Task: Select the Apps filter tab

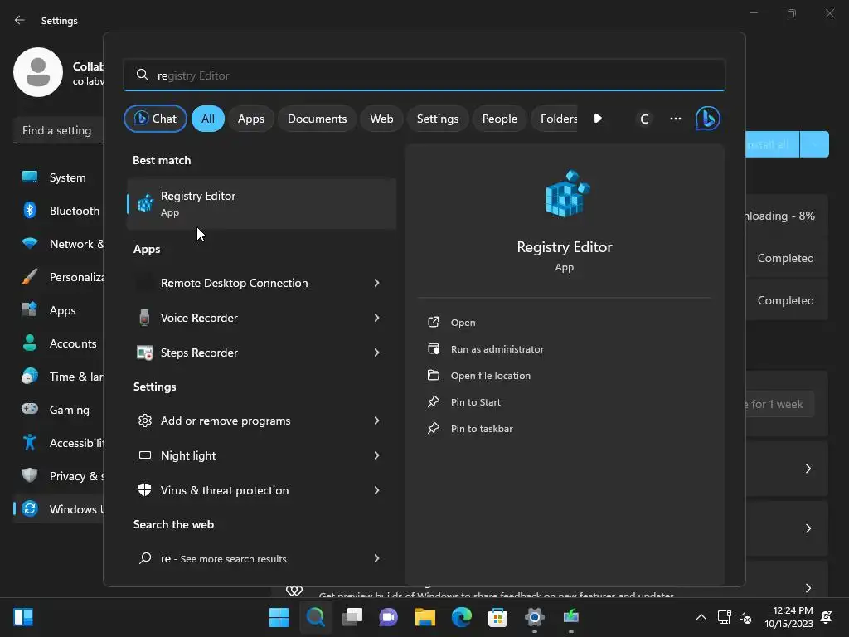Action: pyautogui.click(x=251, y=119)
